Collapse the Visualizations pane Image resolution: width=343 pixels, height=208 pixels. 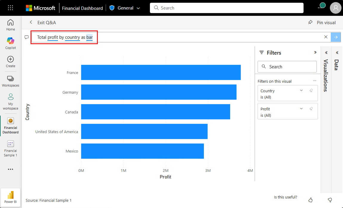pyautogui.click(x=326, y=52)
